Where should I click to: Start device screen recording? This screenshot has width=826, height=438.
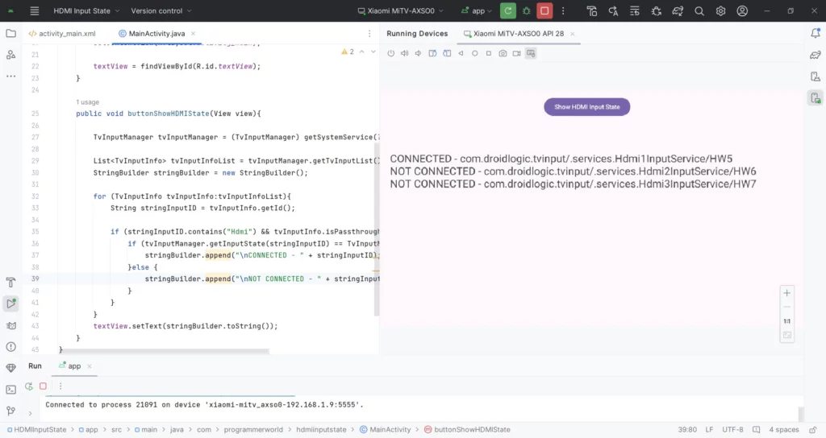tap(517, 53)
